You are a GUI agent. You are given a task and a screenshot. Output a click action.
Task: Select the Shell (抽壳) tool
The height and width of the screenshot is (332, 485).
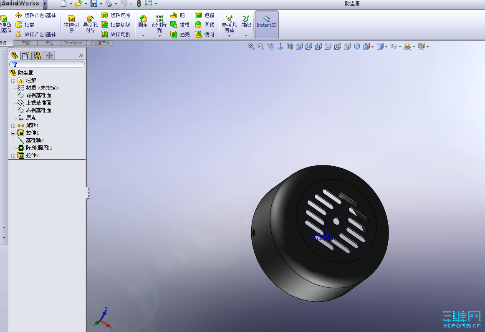tap(180, 34)
